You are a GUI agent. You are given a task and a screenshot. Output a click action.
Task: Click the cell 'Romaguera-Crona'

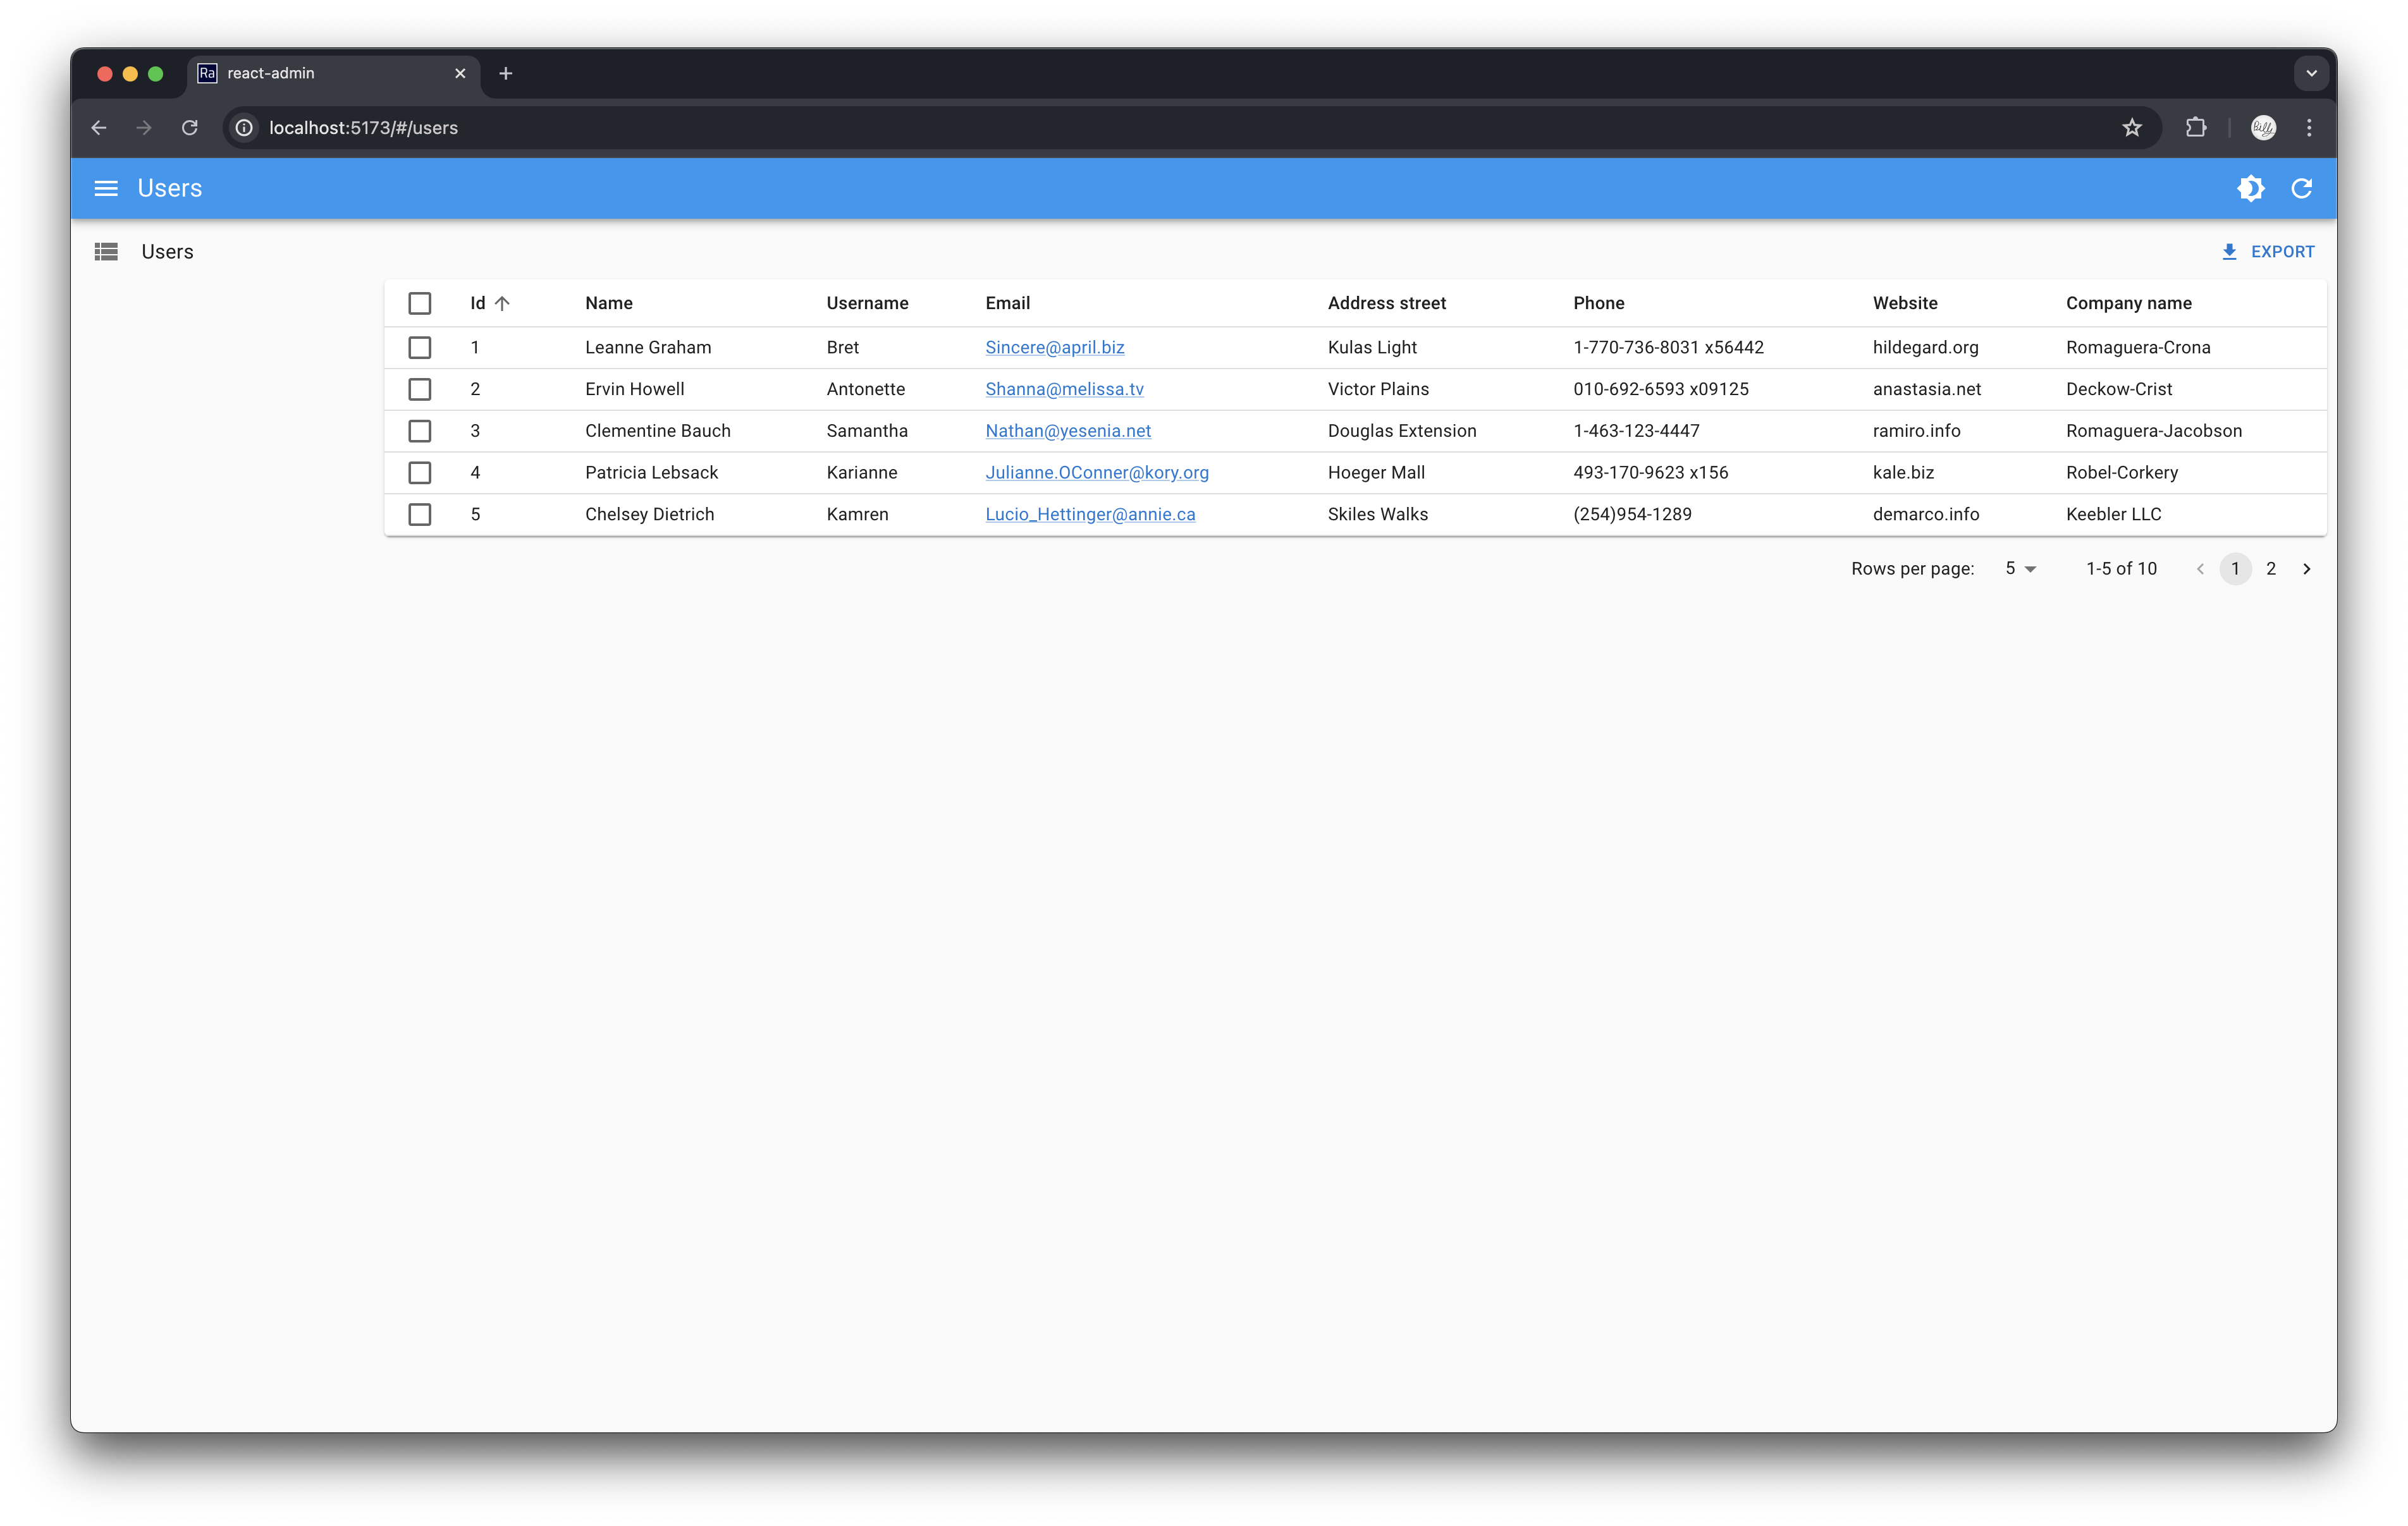2138,348
